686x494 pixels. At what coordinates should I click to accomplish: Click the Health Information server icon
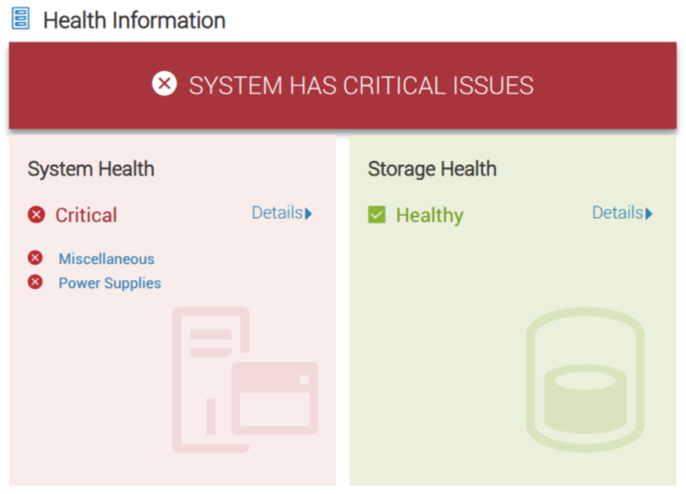coord(20,18)
